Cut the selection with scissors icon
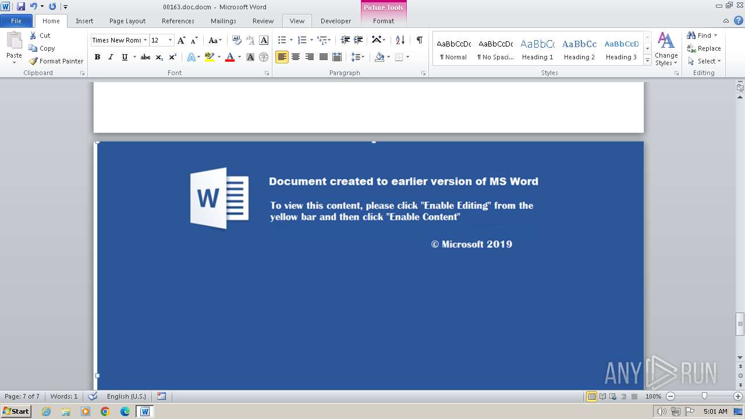 tap(40, 35)
